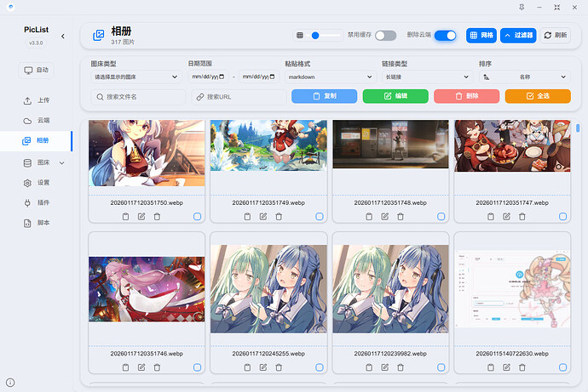Copy link of 20260117120351747.webp card
The width and height of the screenshot is (588, 392).
click(x=491, y=217)
